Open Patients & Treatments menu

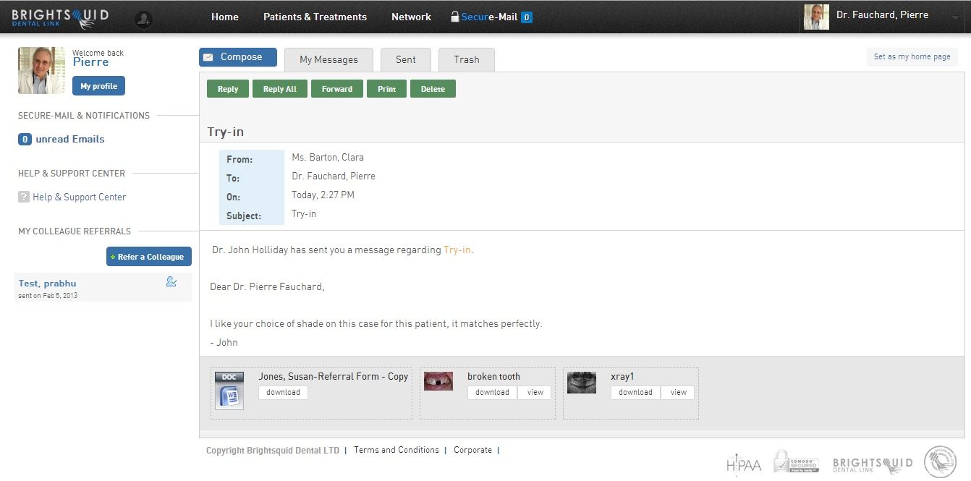click(315, 17)
